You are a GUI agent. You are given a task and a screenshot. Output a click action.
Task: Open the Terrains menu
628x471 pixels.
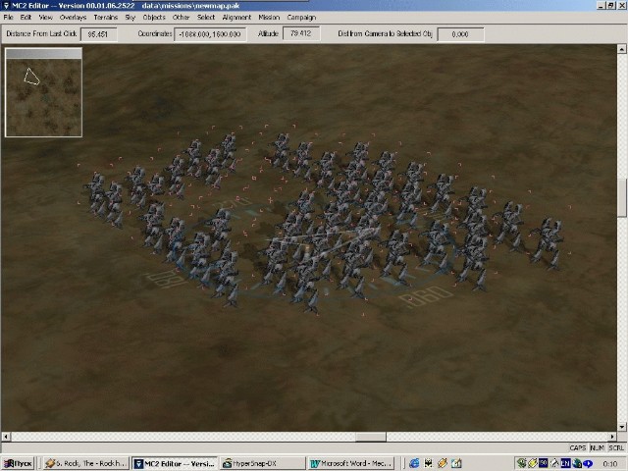click(x=106, y=18)
